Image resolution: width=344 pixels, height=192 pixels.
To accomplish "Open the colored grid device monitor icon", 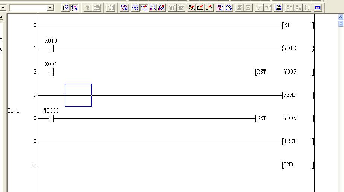I will click(220, 7).
